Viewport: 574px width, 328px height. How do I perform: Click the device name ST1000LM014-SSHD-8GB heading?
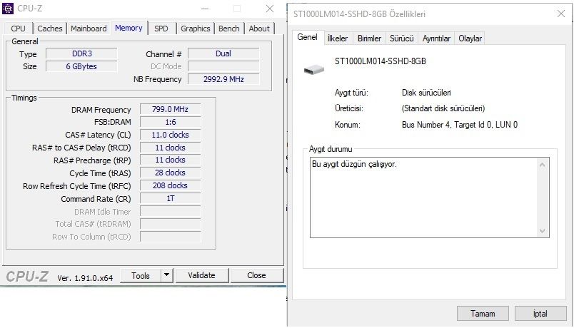(x=381, y=61)
